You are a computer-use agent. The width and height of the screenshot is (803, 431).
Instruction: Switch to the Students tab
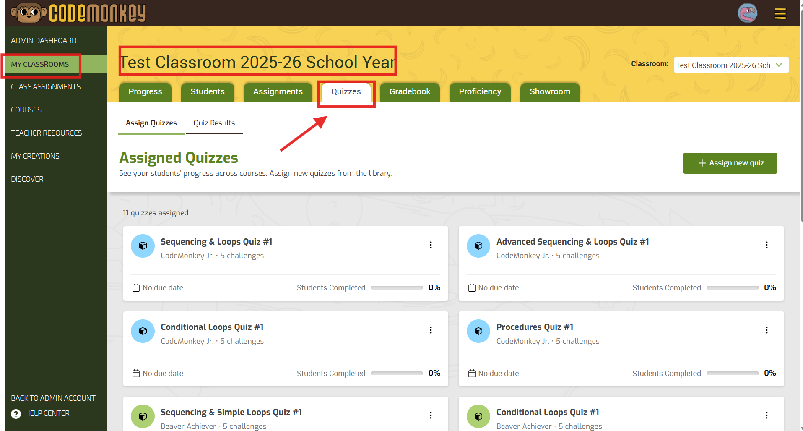tap(208, 92)
